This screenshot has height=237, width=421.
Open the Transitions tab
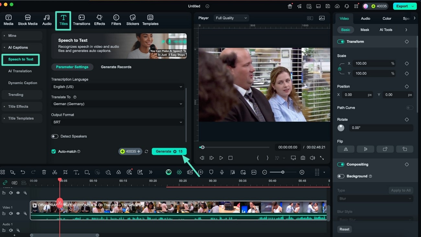pos(82,20)
